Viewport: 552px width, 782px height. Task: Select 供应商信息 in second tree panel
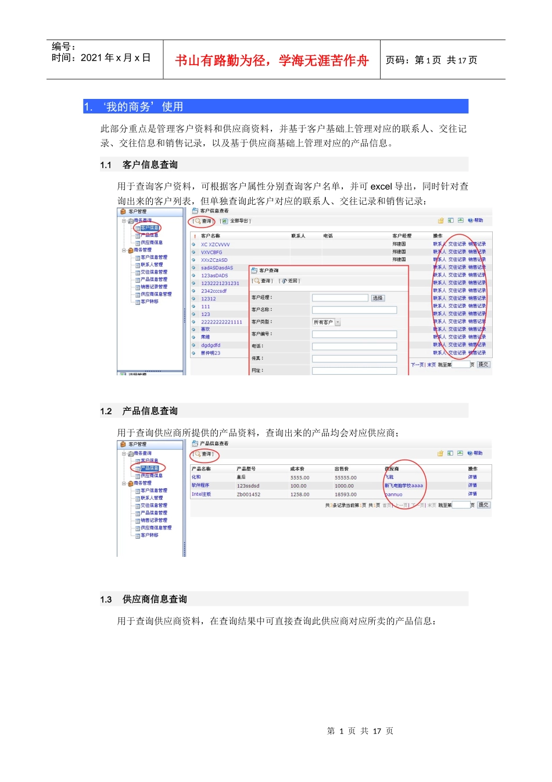tap(151, 476)
